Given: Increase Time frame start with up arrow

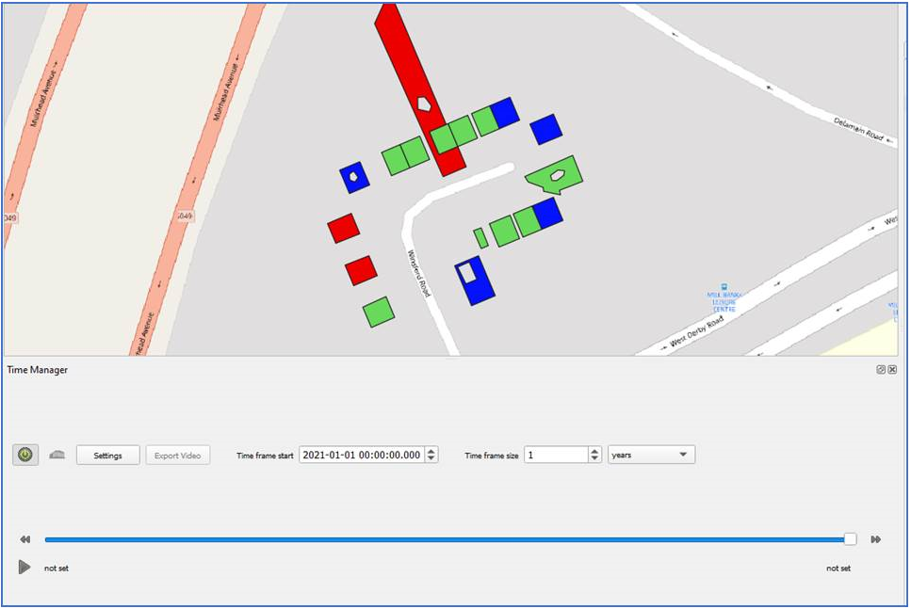Looking at the screenshot, I should tap(431, 451).
